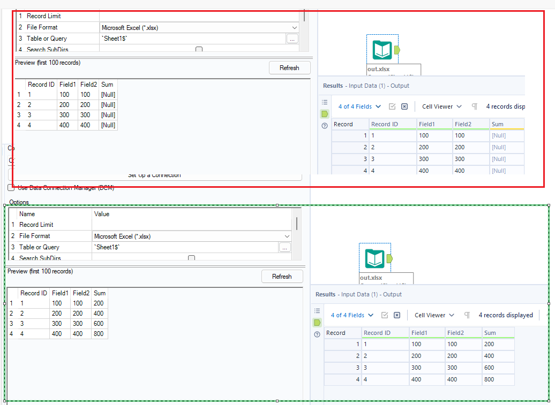
Task: Click the checkmark select icon next to 4 of 4 Fields
Action: 393,106
